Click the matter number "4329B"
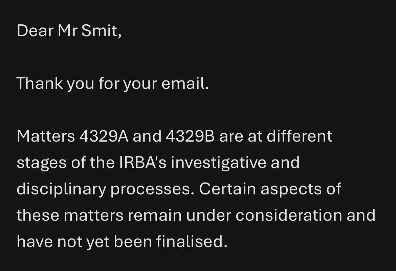Viewport: 396px width, 271px height. click(x=190, y=137)
